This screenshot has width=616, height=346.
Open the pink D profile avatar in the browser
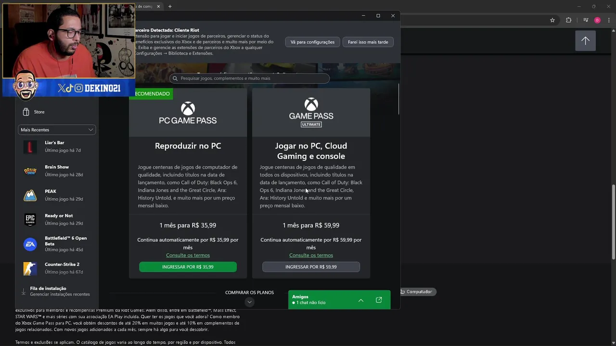[597, 20]
